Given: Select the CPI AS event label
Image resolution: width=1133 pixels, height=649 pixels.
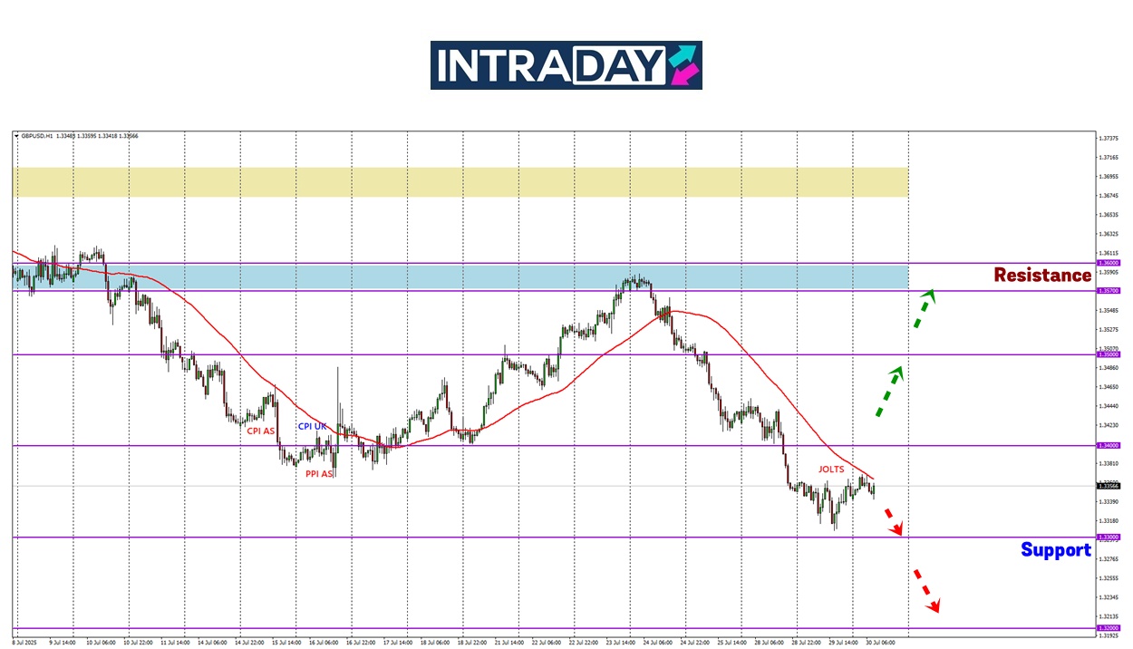Looking at the screenshot, I should point(260,431).
